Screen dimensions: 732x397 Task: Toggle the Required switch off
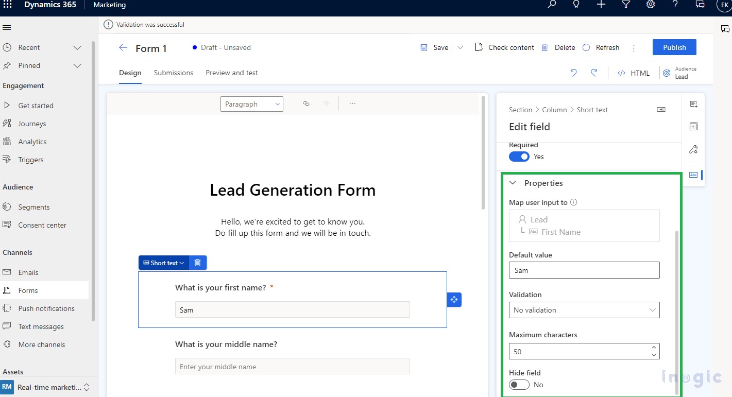(519, 157)
